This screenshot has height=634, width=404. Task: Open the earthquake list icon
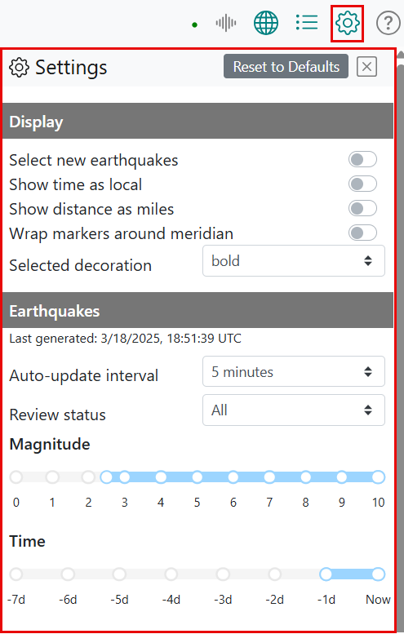[x=307, y=23]
